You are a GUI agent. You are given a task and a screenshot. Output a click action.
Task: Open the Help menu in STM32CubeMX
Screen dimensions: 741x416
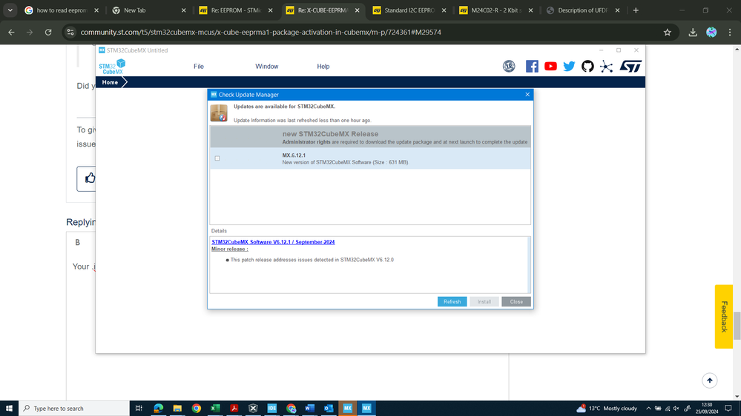tap(323, 67)
